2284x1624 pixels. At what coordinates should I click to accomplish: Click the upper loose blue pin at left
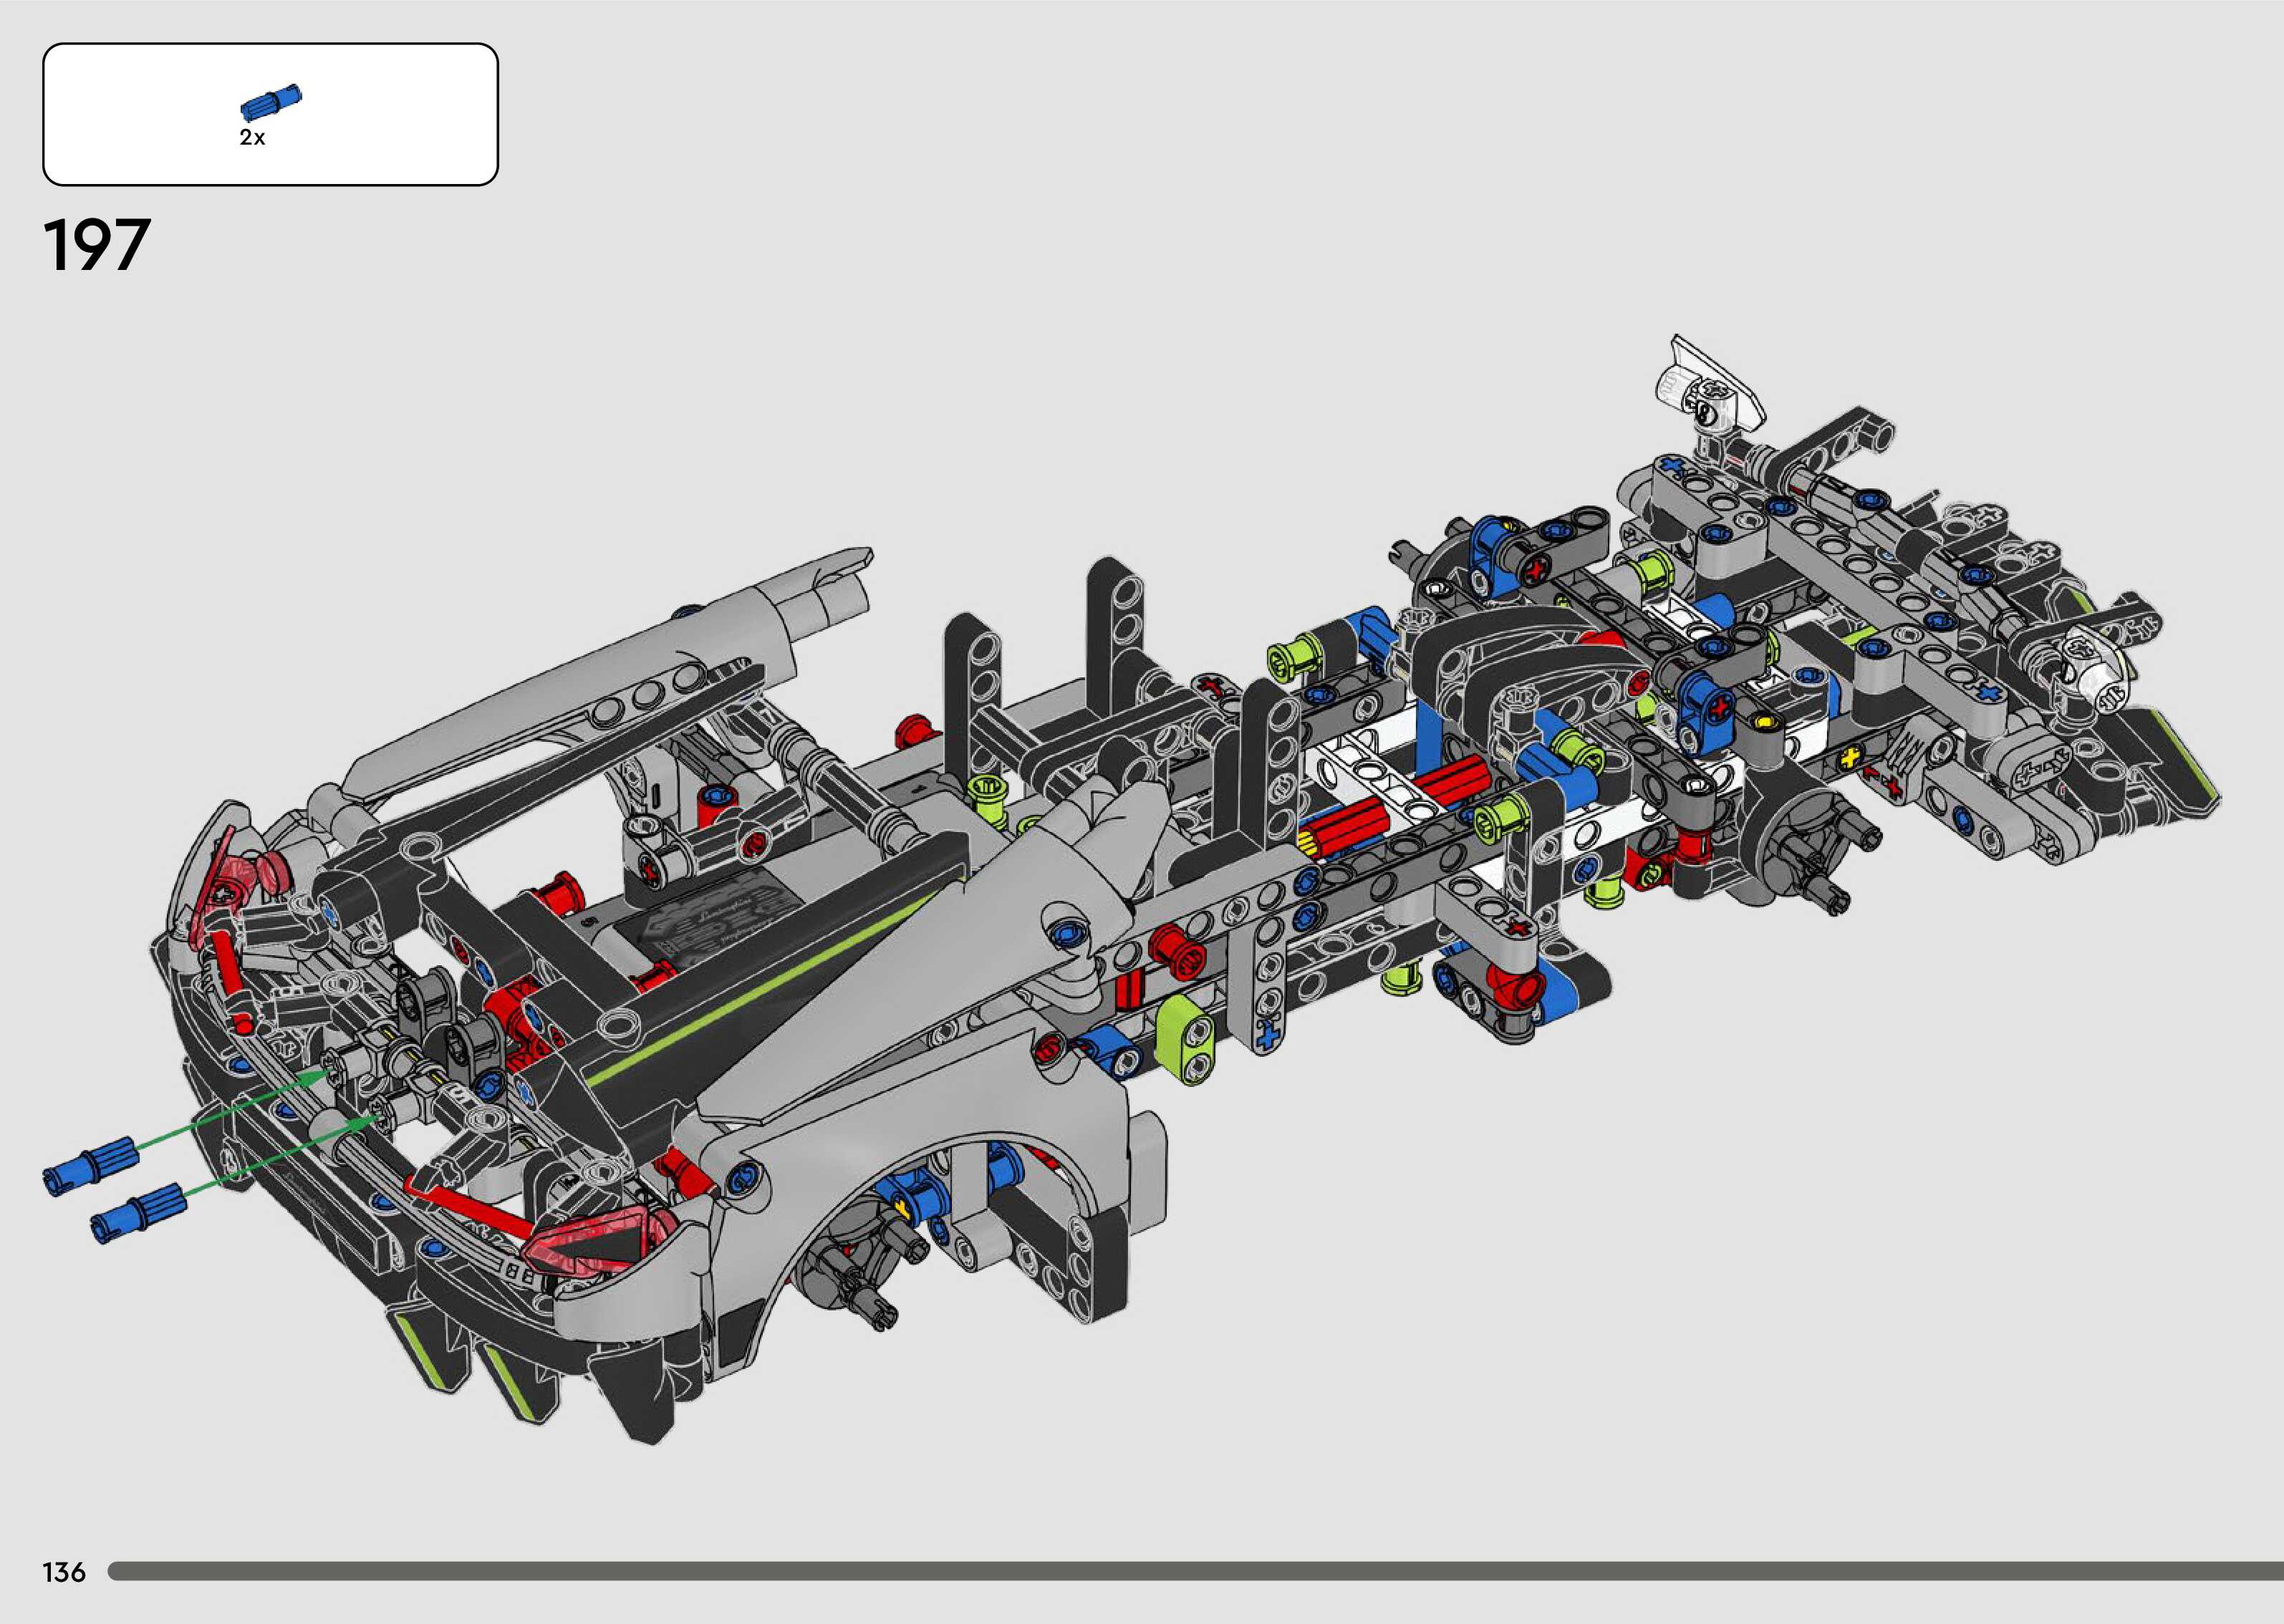89,1166
